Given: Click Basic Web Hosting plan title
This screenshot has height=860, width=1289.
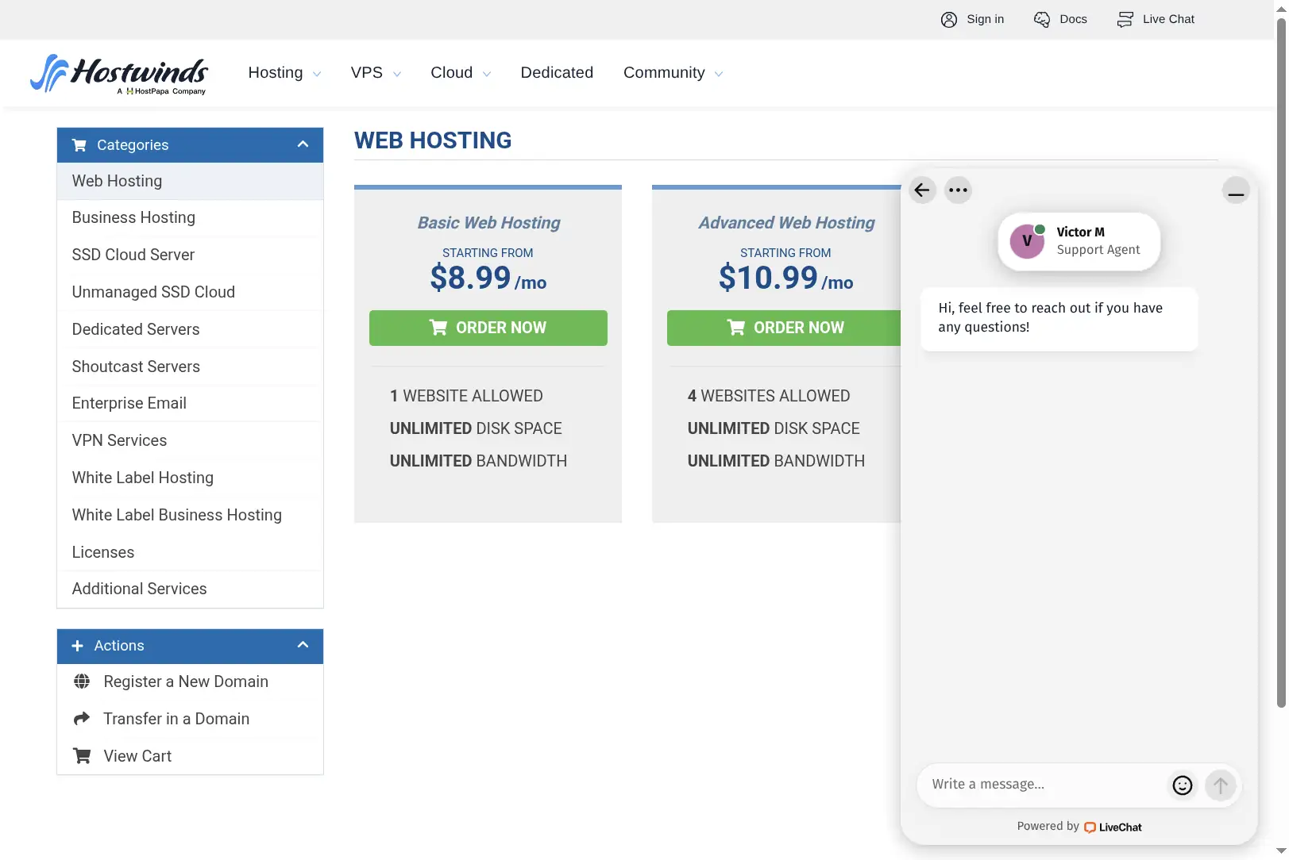Looking at the screenshot, I should pyautogui.click(x=488, y=223).
